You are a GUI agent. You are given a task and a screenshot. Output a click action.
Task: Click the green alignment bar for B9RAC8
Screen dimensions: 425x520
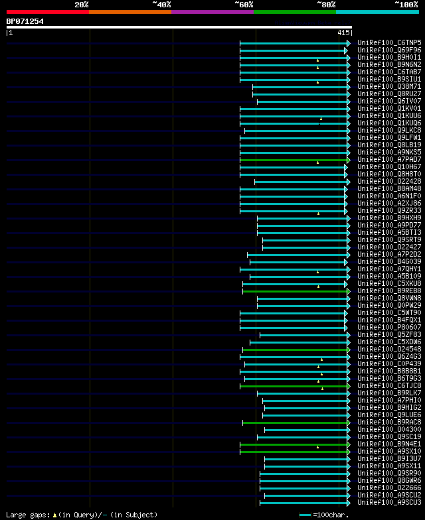click(x=295, y=423)
